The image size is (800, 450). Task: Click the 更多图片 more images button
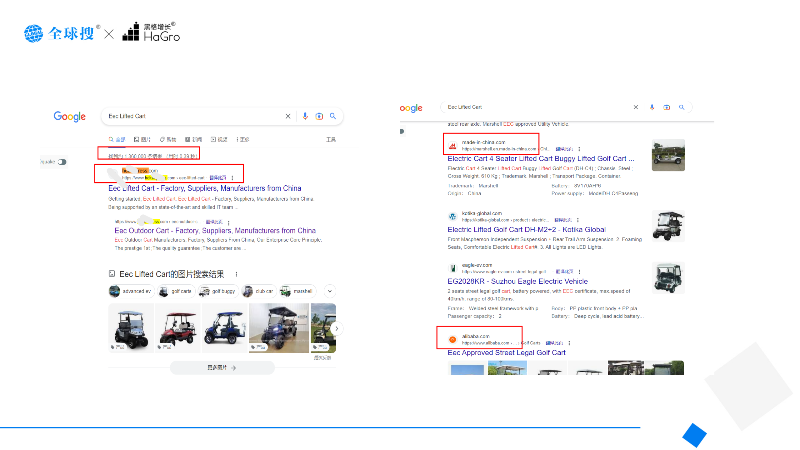click(x=222, y=368)
